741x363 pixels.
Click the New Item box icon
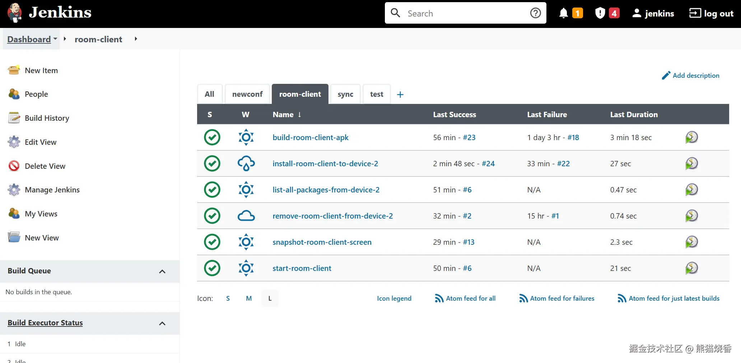coord(14,70)
